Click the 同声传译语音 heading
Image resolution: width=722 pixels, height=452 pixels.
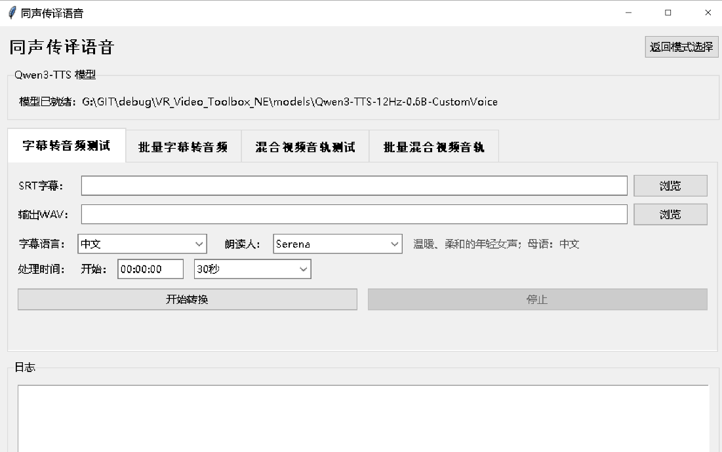62,47
